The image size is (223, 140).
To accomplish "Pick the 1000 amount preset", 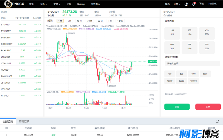I will [x=193, y=74].
